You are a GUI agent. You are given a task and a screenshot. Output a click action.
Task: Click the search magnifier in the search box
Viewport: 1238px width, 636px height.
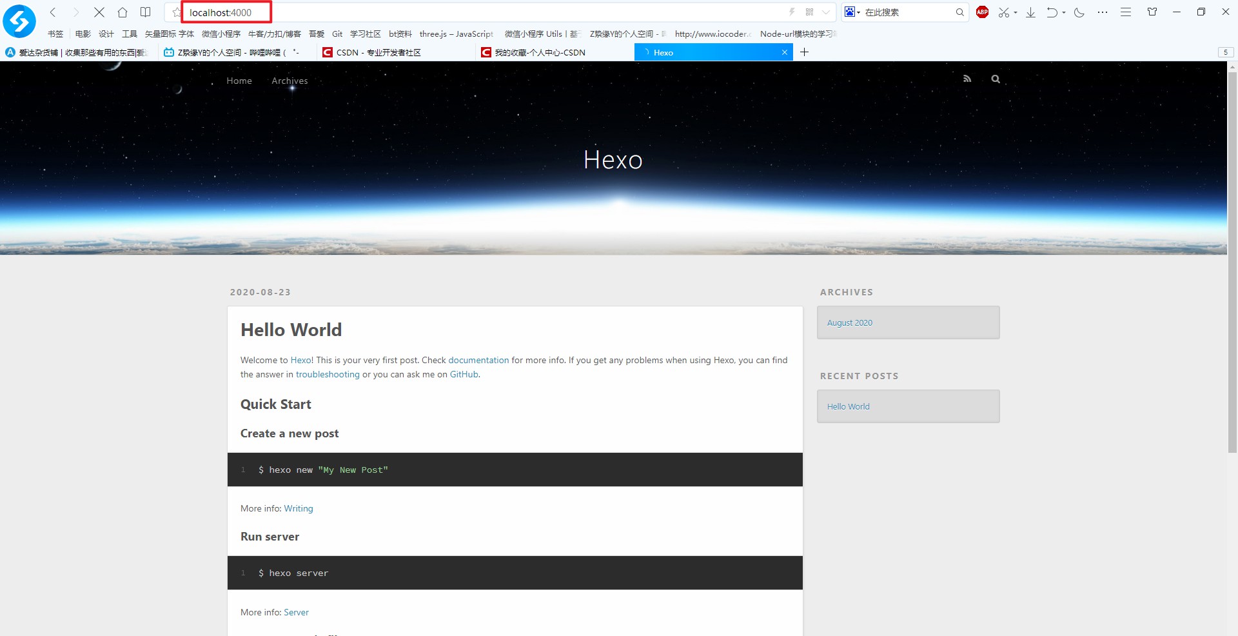959,12
